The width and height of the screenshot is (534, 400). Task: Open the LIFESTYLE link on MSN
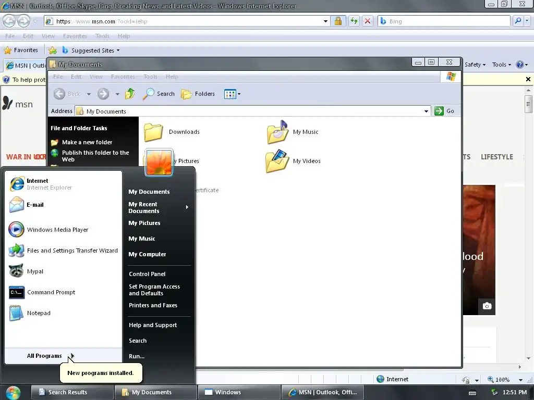coord(497,157)
